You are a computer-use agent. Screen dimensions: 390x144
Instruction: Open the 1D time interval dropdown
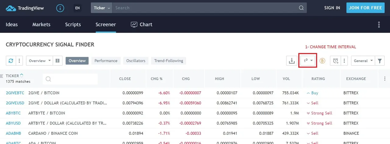click(x=308, y=61)
